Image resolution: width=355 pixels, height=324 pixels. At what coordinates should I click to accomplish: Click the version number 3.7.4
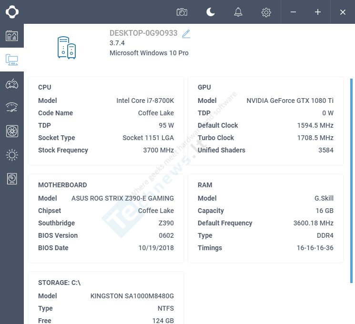[117, 43]
